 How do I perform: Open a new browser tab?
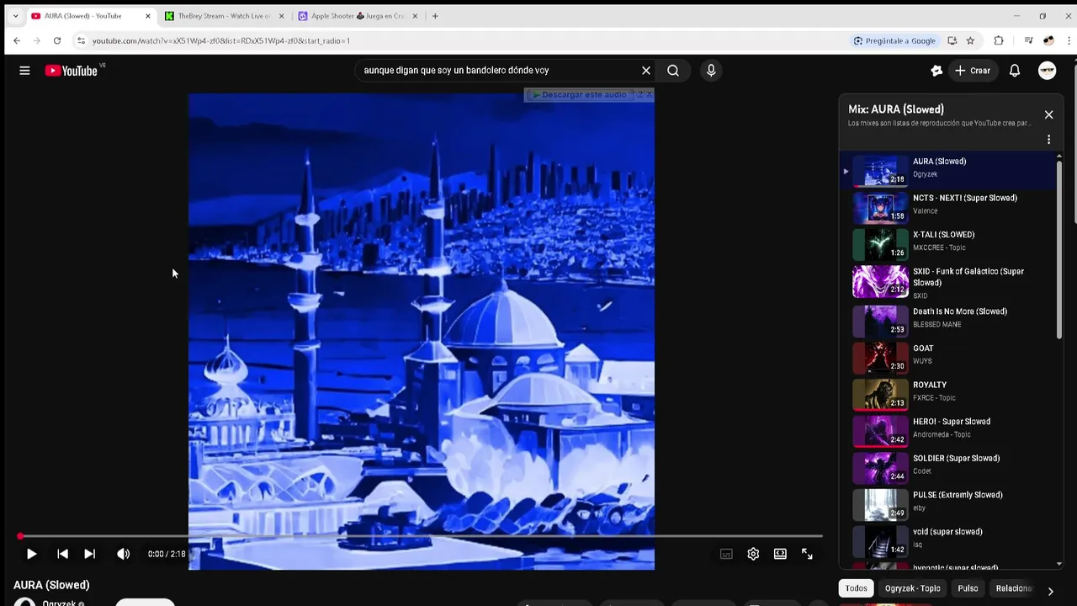[435, 16]
